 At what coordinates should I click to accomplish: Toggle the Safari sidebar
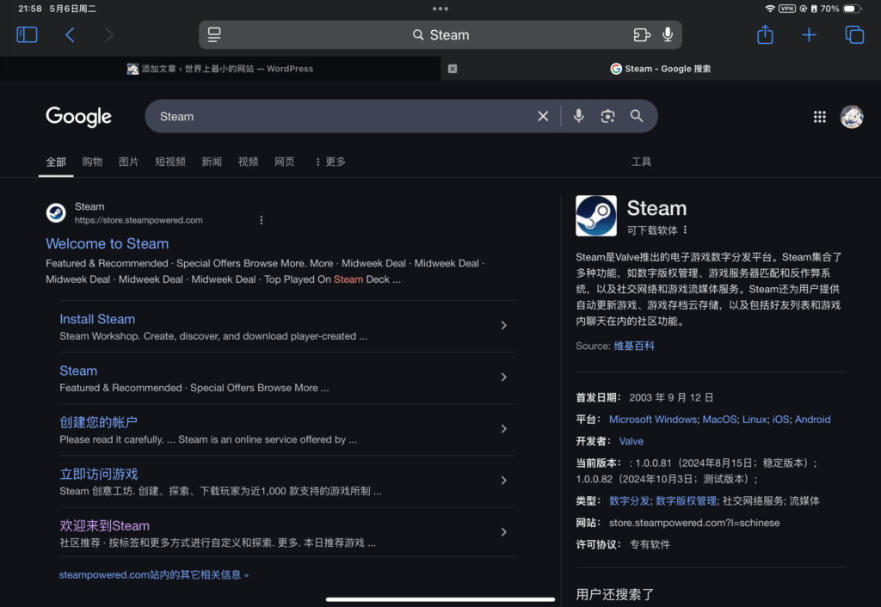click(27, 34)
